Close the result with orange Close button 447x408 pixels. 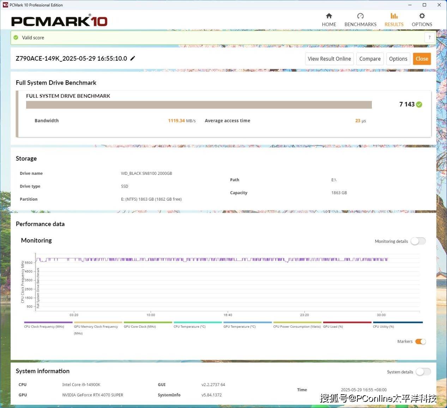[x=422, y=59]
